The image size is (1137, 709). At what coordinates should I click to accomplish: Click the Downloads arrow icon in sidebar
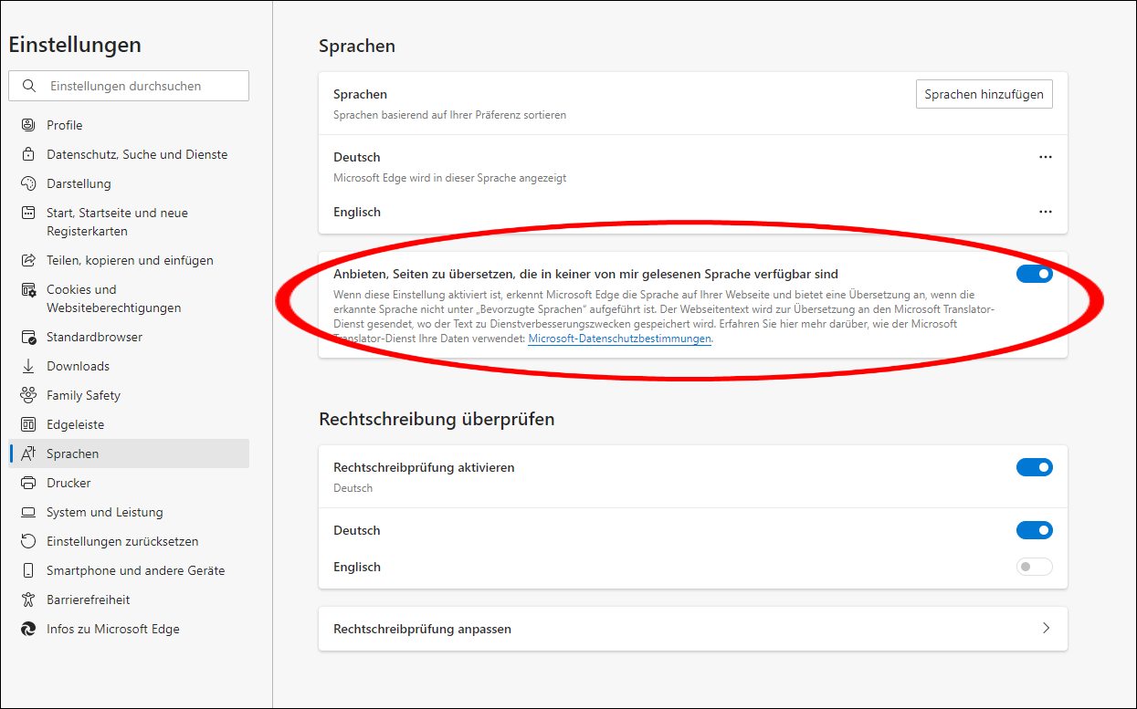[x=28, y=366]
